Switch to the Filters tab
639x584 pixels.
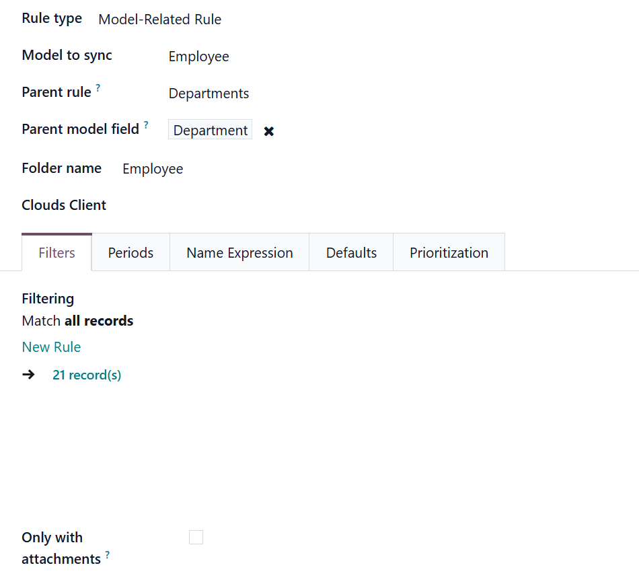[x=57, y=253]
